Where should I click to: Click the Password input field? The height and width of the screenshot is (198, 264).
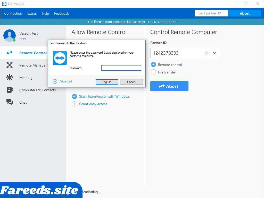coord(121,68)
